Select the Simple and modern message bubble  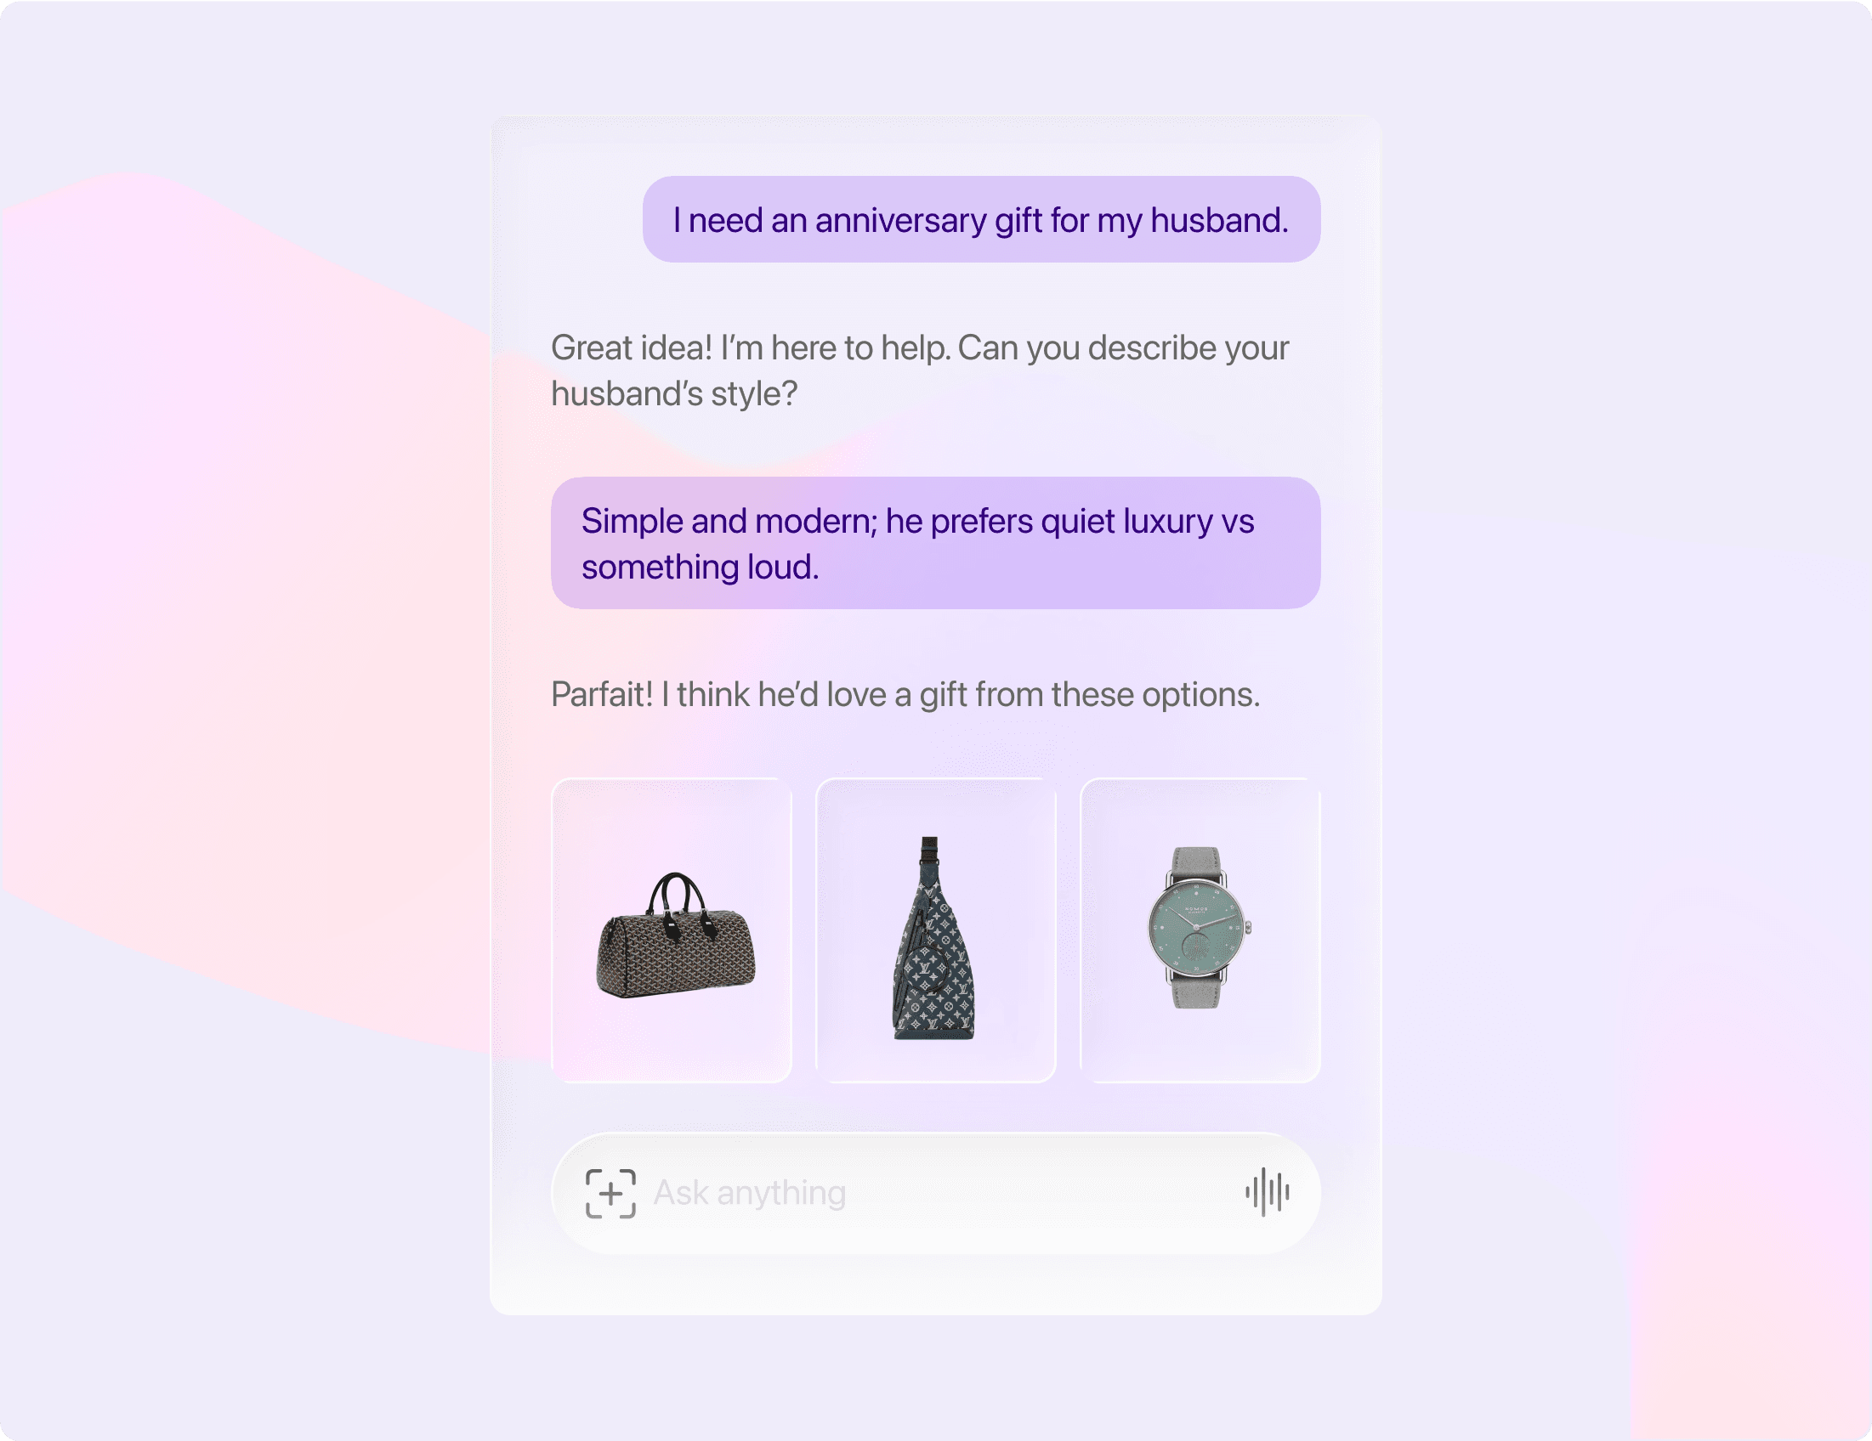(x=935, y=543)
